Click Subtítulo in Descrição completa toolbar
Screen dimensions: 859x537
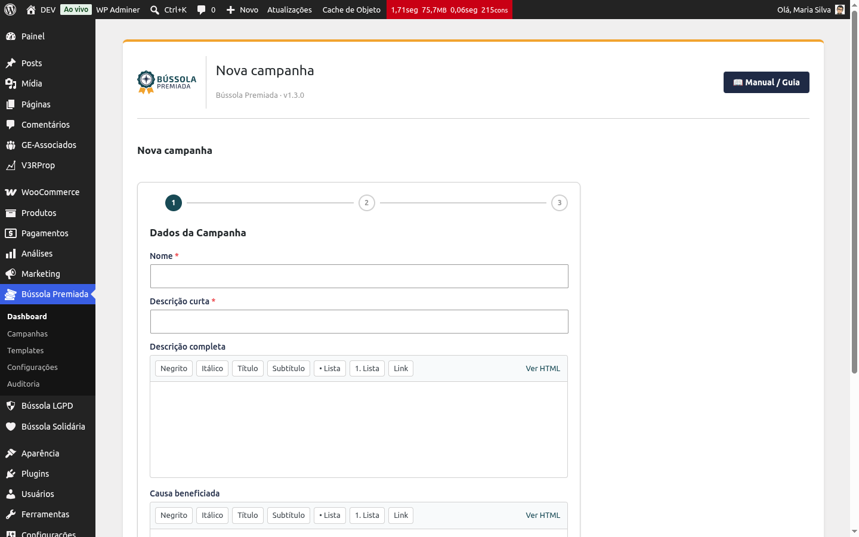pyautogui.click(x=289, y=369)
